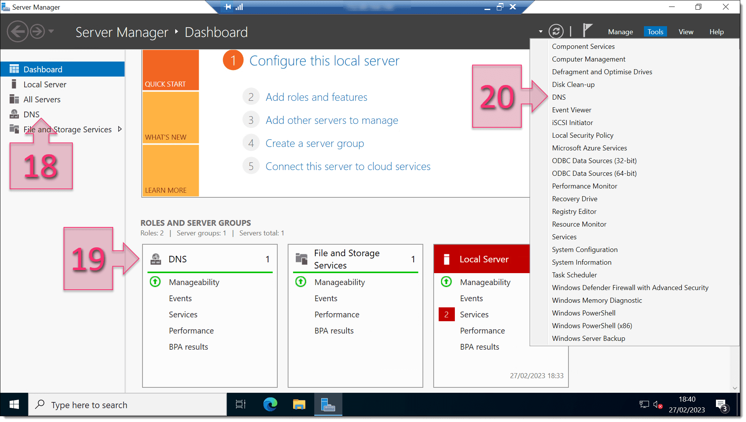Toggle All Servers view
The height and width of the screenshot is (422, 746).
[41, 99]
